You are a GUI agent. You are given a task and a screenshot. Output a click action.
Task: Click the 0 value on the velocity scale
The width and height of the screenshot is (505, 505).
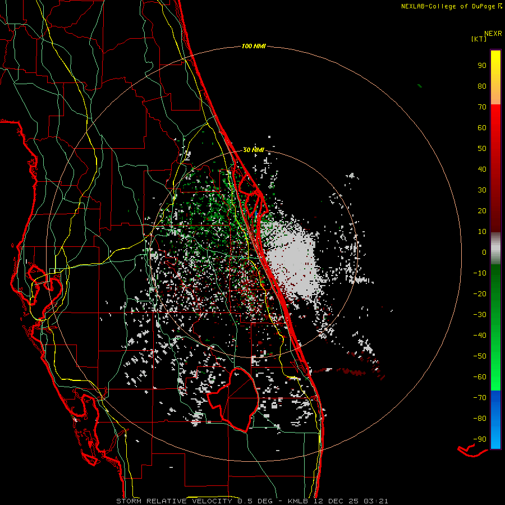484,252
